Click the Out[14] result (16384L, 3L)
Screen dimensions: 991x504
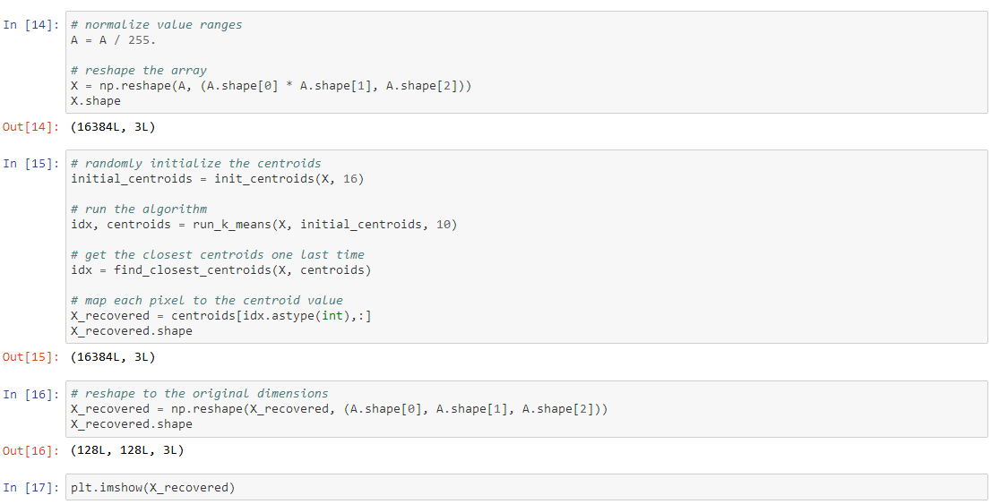click(112, 127)
